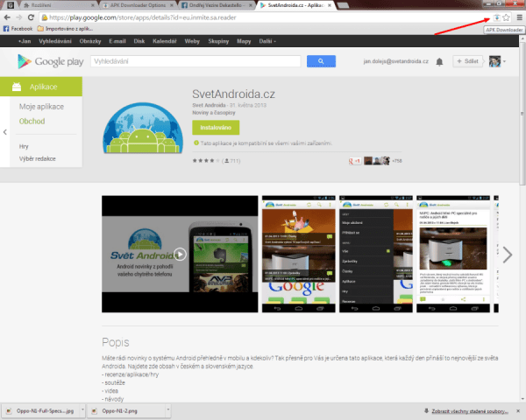Select Obchod in the sidebar
The width and height of the screenshot is (526, 420).
click(x=32, y=122)
